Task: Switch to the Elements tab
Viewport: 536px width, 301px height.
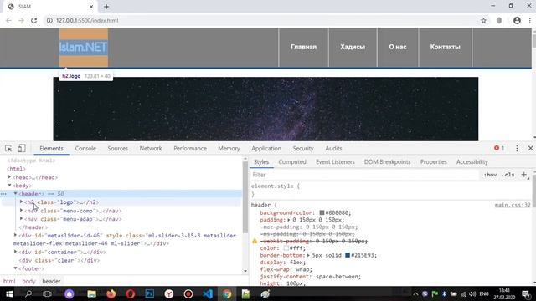Action: tap(51, 149)
